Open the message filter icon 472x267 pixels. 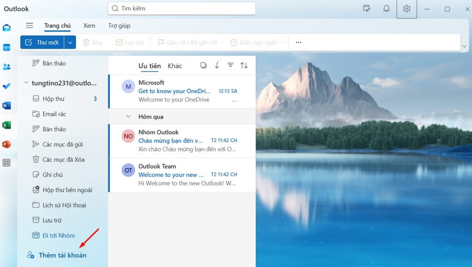click(230, 65)
